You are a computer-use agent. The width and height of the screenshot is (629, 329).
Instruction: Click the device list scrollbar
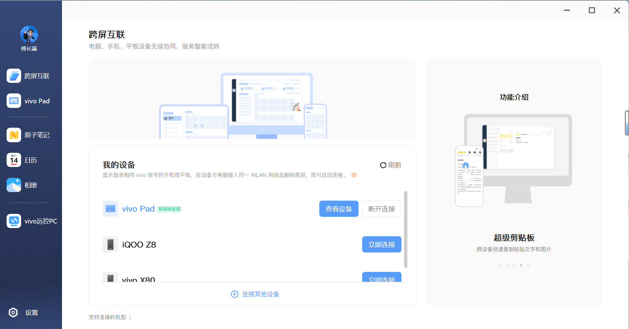point(406,229)
